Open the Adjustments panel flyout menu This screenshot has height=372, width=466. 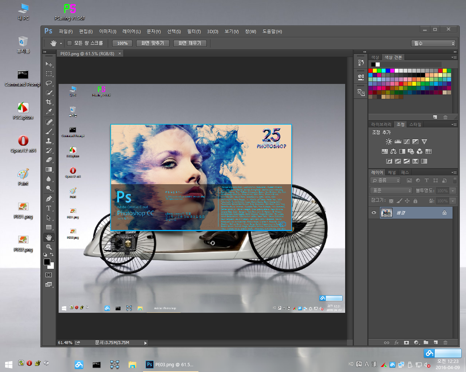454,125
